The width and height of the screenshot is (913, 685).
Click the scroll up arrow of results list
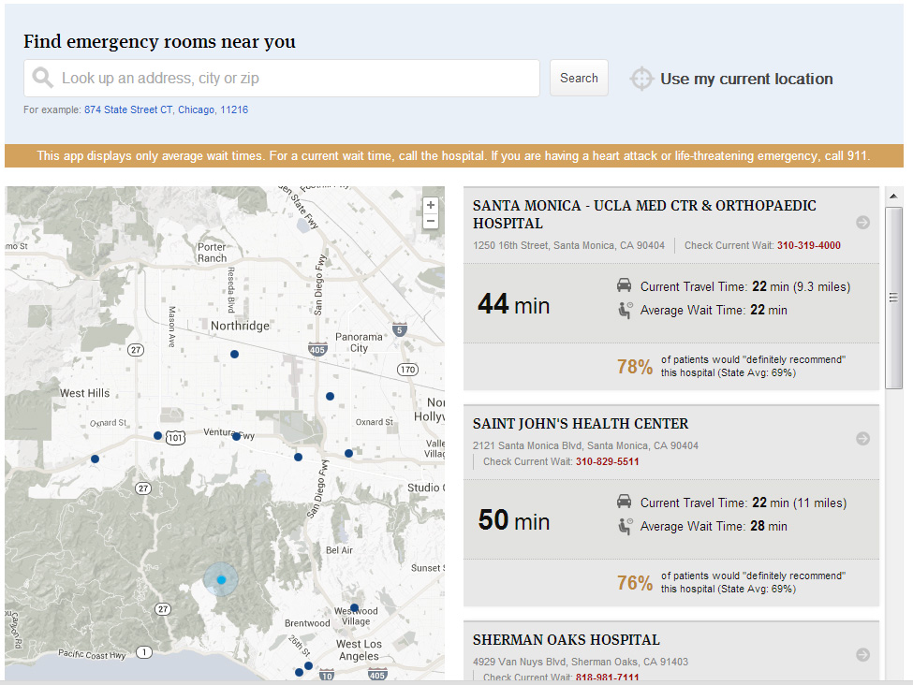click(x=893, y=196)
